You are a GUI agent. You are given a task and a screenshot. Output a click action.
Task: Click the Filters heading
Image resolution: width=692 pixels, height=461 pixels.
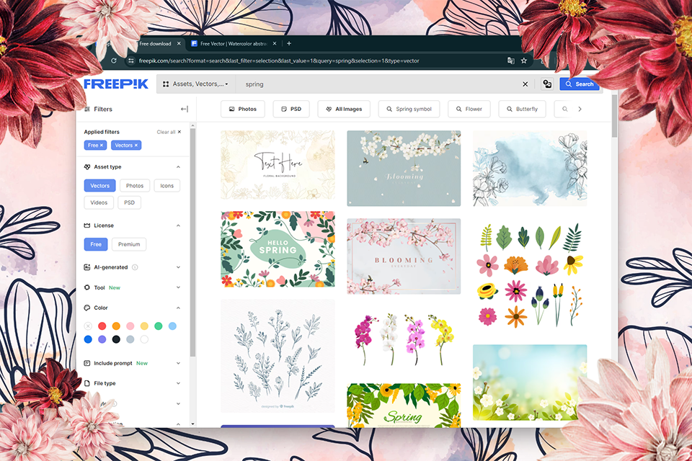[x=103, y=109]
